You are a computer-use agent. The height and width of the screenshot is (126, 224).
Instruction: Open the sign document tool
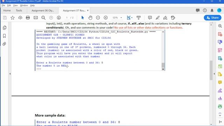coord(165,17)
